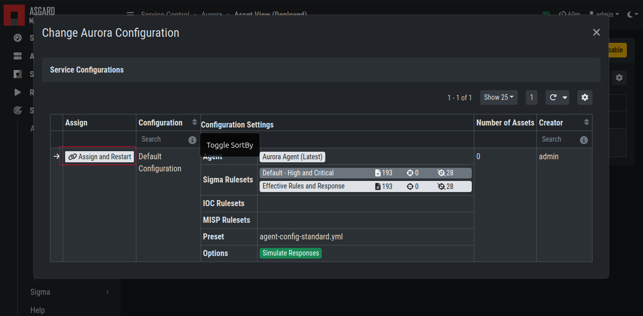Select page 1 in pagination

(x=531, y=97)
